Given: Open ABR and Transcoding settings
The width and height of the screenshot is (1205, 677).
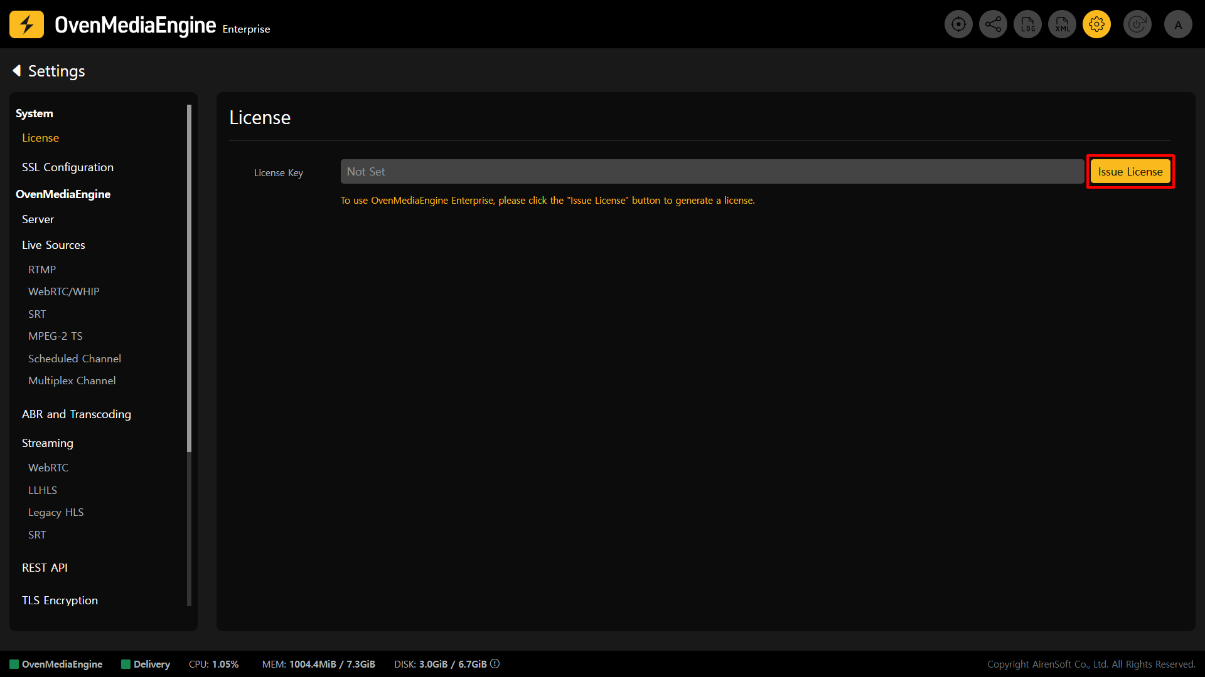Looking at the screenshot, I should click(x=77, y=414).
